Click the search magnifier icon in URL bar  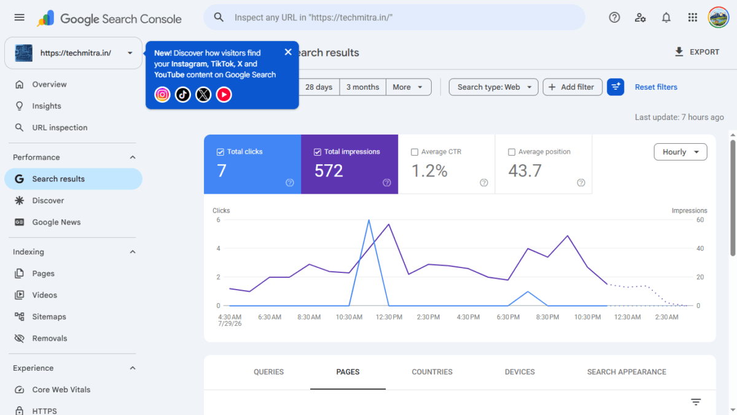point(219,17)
